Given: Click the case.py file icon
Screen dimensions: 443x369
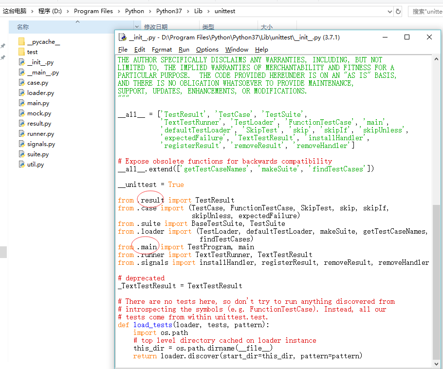Looking at the screenshot, I should (21, 83).
